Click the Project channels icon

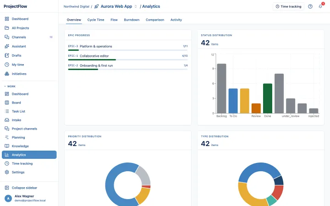click(7, 129)
